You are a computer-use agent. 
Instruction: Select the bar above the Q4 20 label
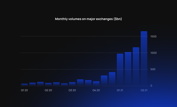pyautogui.click(x=96, y=83)
